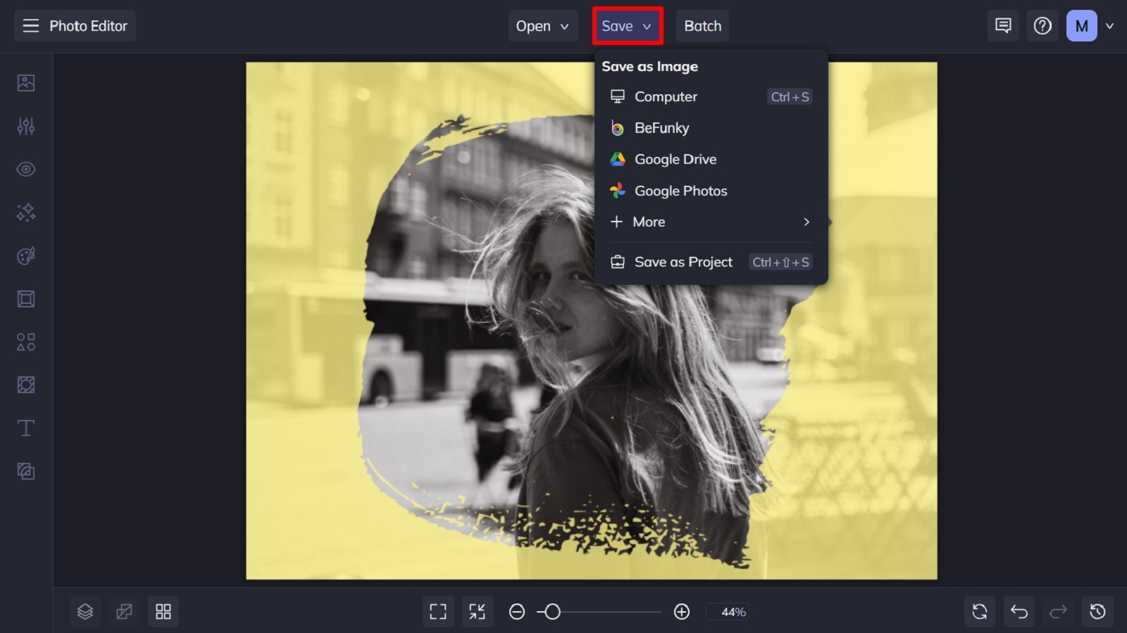1127x633 pixels.
Task: Click the redo arrow icon
Action: 1058,611
